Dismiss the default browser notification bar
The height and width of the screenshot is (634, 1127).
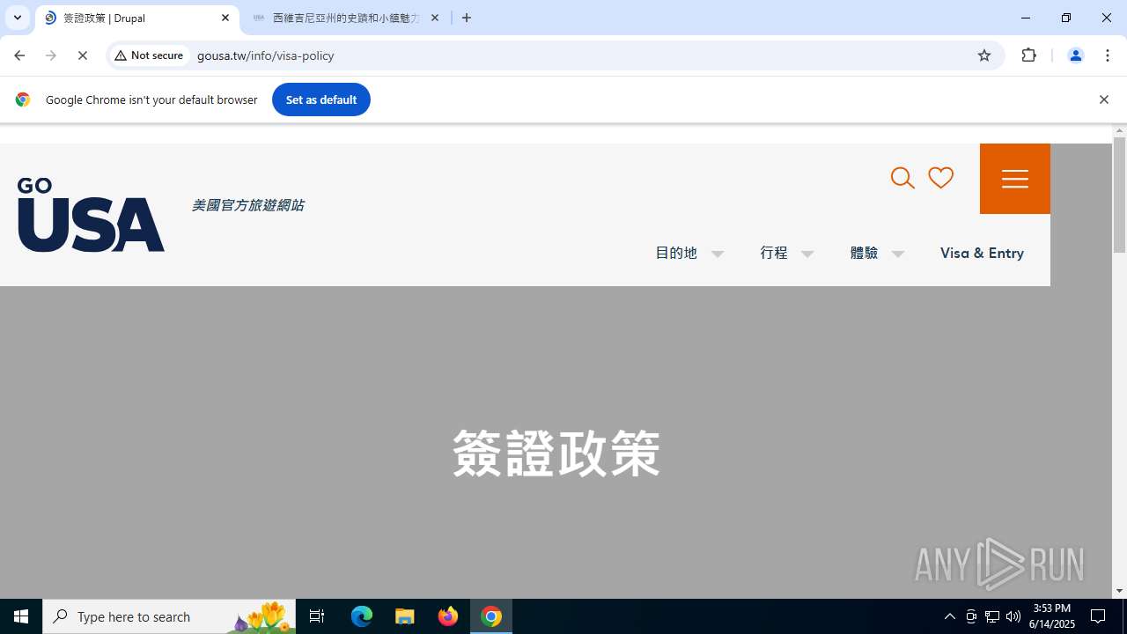(1103, 100)
